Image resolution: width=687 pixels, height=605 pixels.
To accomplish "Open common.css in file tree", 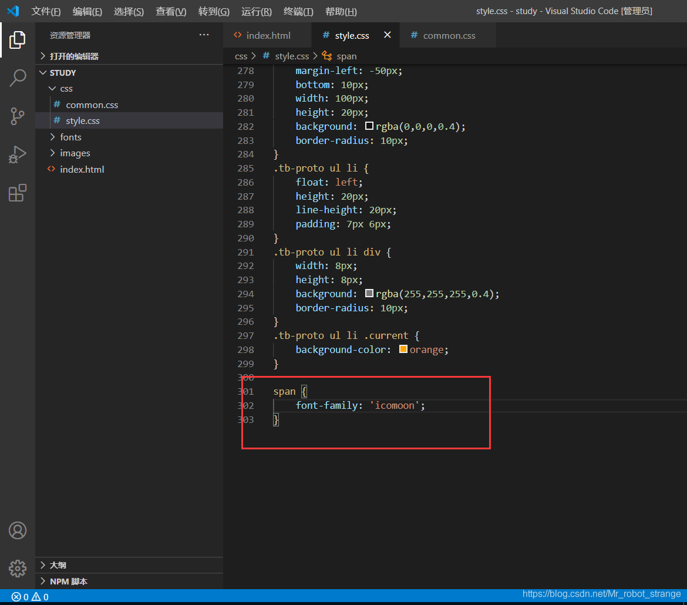I will pyautogui.click(x=129, y=105).
